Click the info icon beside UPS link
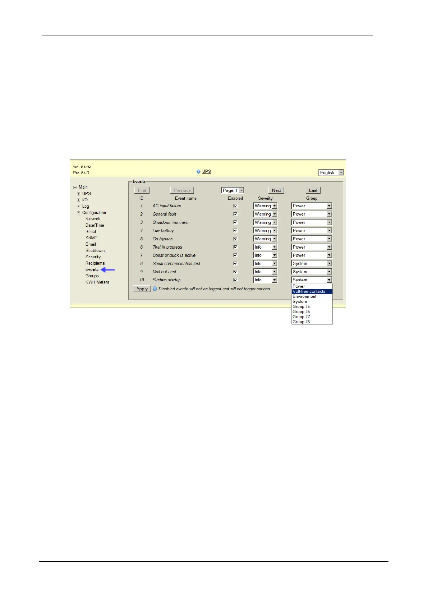The image size is (428, 605). (x=198, y=172)
